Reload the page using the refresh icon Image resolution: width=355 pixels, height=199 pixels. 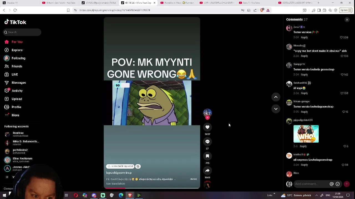click(15, 10)
